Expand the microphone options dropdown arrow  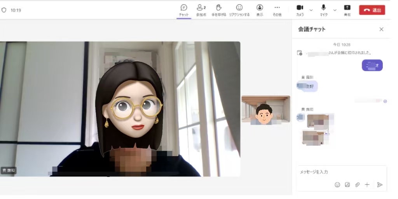point(335,10)
